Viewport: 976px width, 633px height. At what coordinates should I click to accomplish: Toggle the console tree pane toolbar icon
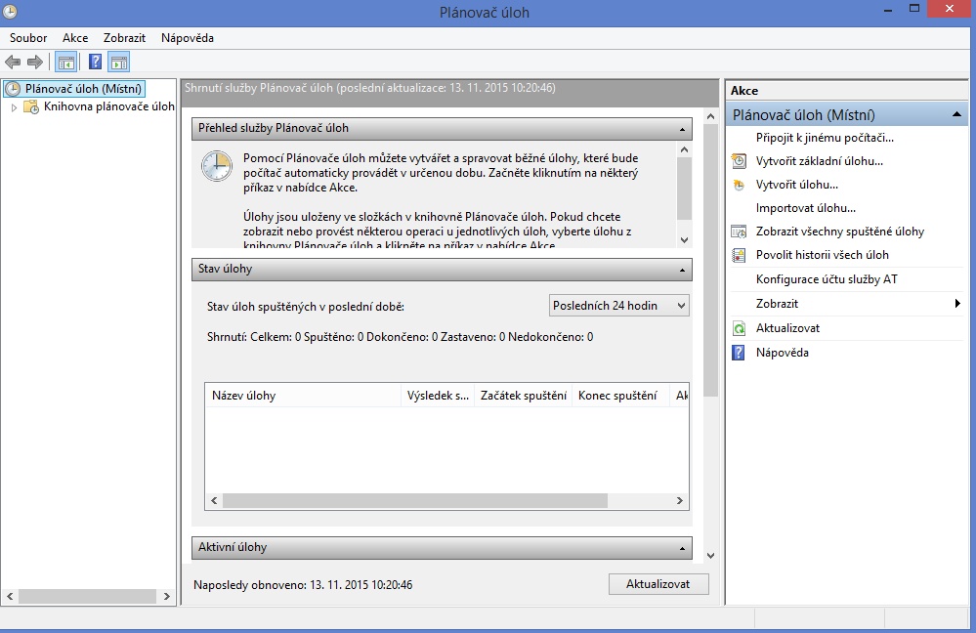point(65,63)
